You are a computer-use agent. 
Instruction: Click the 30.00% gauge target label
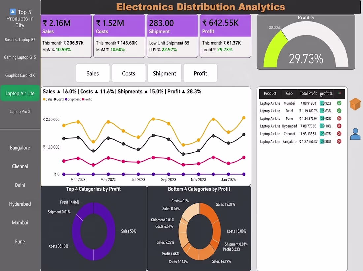coord(275,28)
